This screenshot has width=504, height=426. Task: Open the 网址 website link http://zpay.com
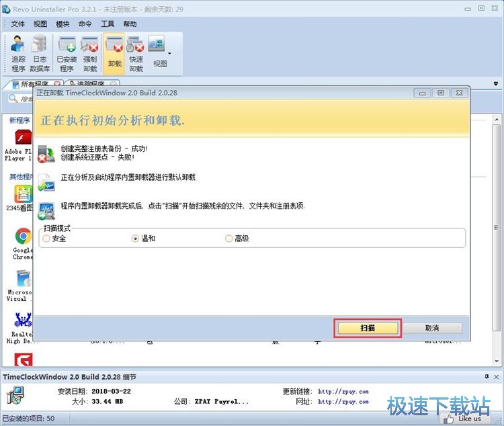click(x=343, y=402)
